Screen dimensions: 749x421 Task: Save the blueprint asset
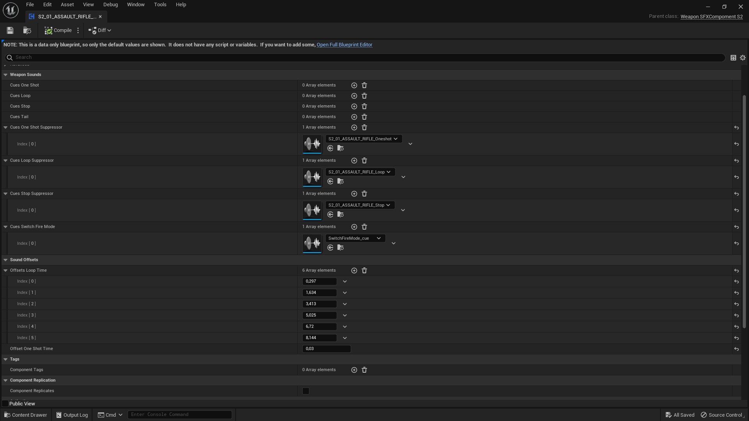pos(10,30)
